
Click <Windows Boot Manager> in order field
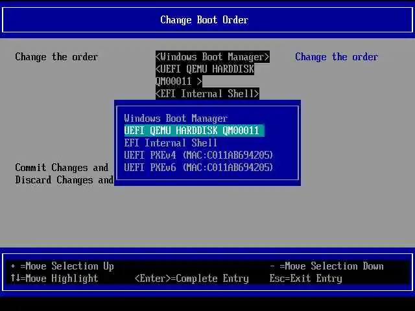[x=213, y=57]
